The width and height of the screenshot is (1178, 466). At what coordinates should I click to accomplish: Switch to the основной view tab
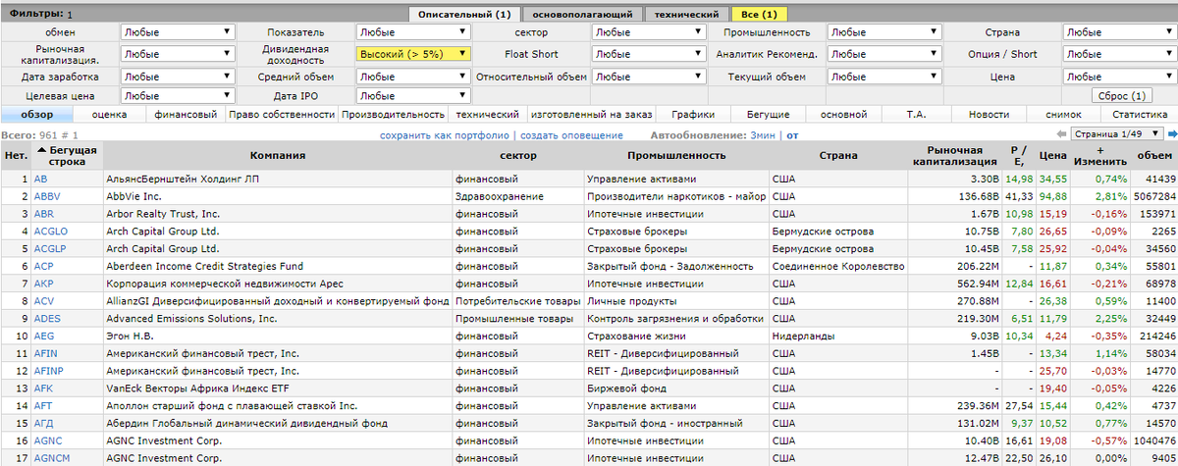[x=844, y=115]
